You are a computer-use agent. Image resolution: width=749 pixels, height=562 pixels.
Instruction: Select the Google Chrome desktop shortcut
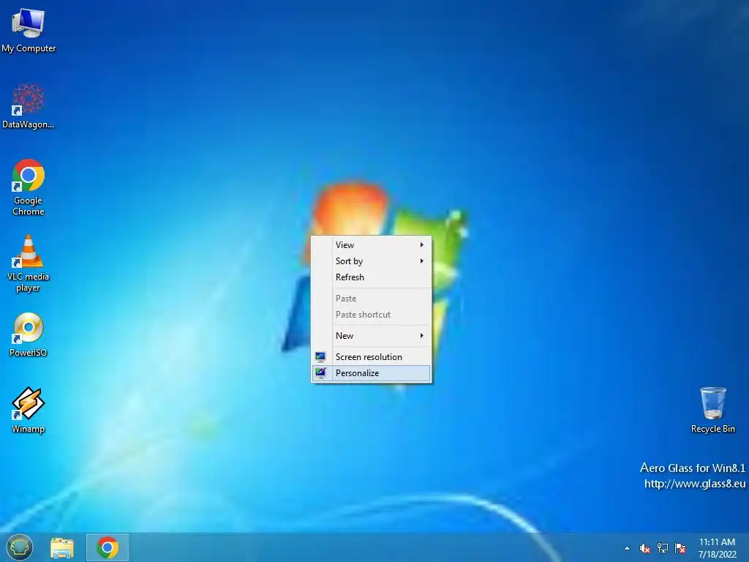coord(29,187)
